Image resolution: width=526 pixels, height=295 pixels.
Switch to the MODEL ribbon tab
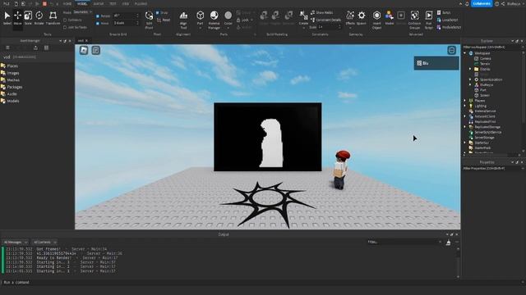(x=82, y=3)
